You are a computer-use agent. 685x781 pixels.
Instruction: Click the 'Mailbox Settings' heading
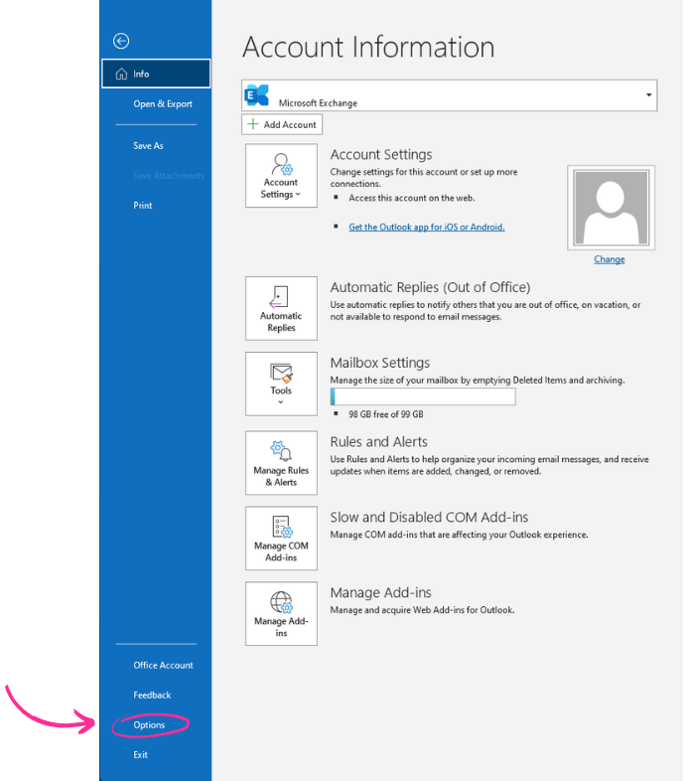click(380, 363)
